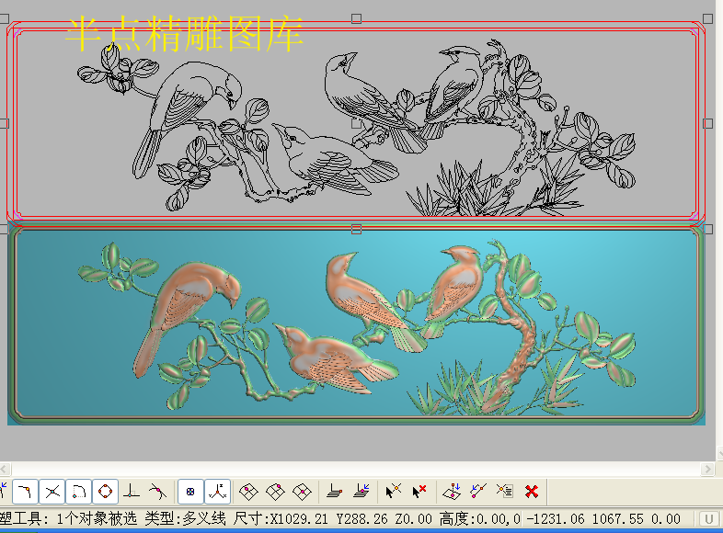Click bottom-center selection handle
Viewport: 723px width, 533px height.
click(x=356, y=229)
